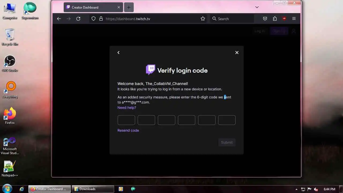Open a new tab with the plus button

[x=129, y=7]
